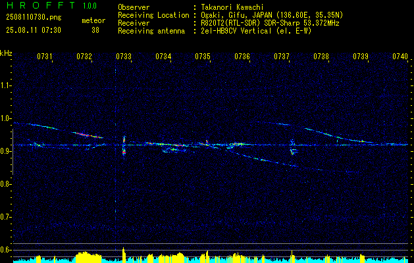Click the observer name Takanori Kawachi
This screenshot has width=414, height=263.
pyautogui.click(x=232, y=7)
